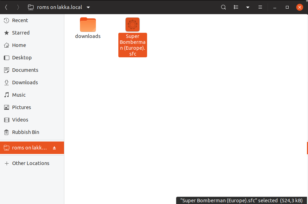This screenshot has width=308, height=204.
Task: Open Music in the sidebar
Action: point(32,95)
